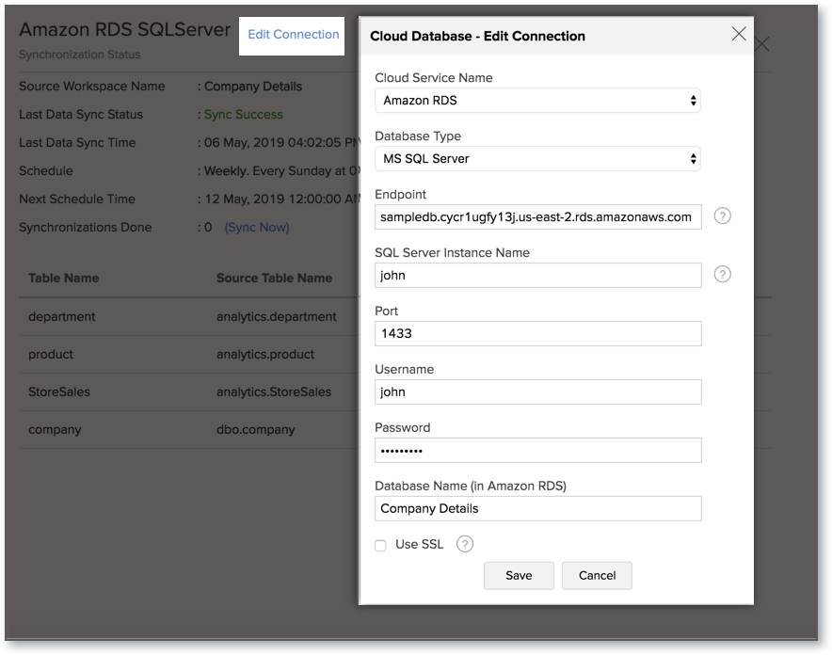
Task: Click analytics.product source table cell
Action: (265, 354)
